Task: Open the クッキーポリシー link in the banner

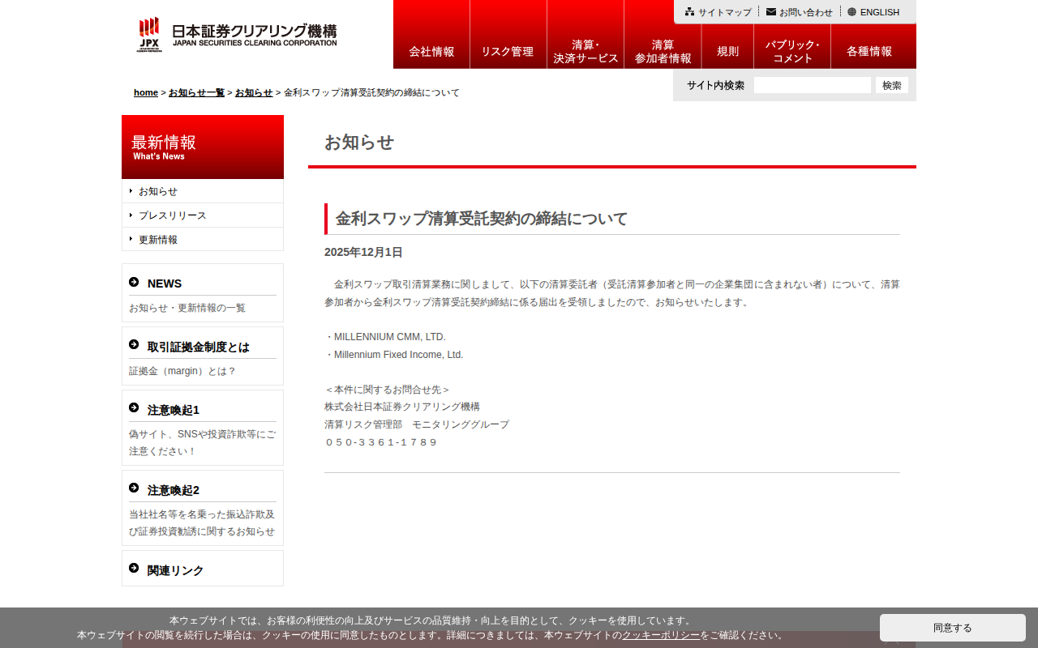Action: click(660, 635)
